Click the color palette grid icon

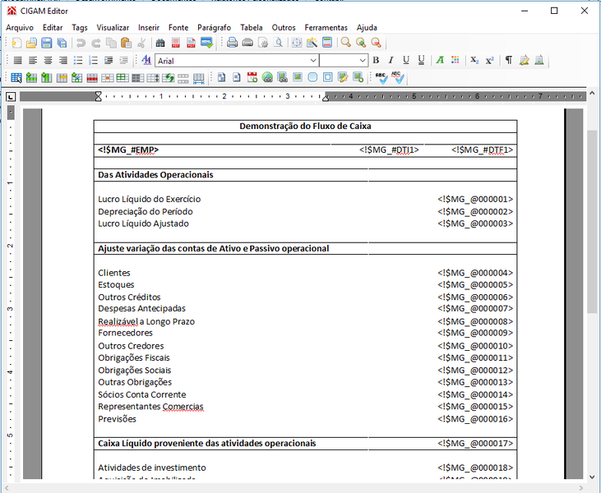tap(455, 60)
